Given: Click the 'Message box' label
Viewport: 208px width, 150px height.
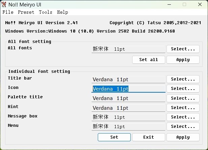Looking at the screenshot, I should coord(23,116).
